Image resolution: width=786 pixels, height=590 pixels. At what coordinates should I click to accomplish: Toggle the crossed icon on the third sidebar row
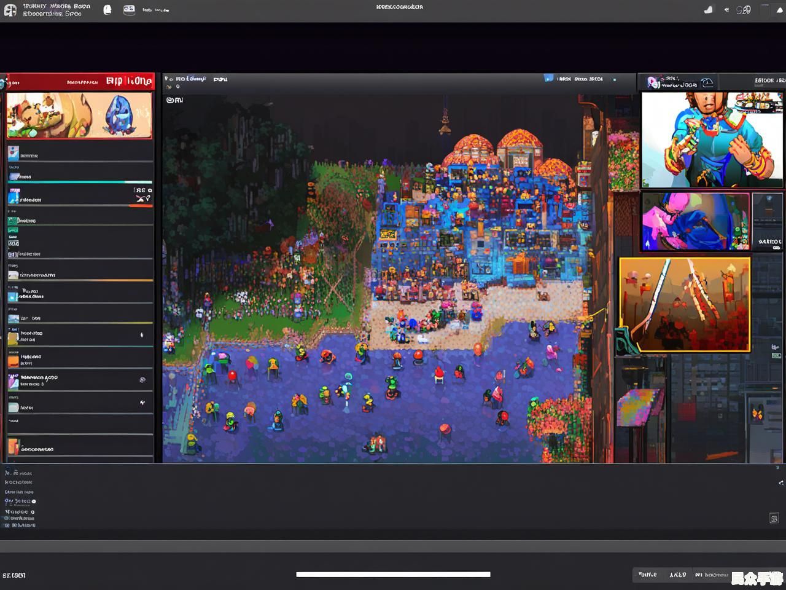point(142,198)
